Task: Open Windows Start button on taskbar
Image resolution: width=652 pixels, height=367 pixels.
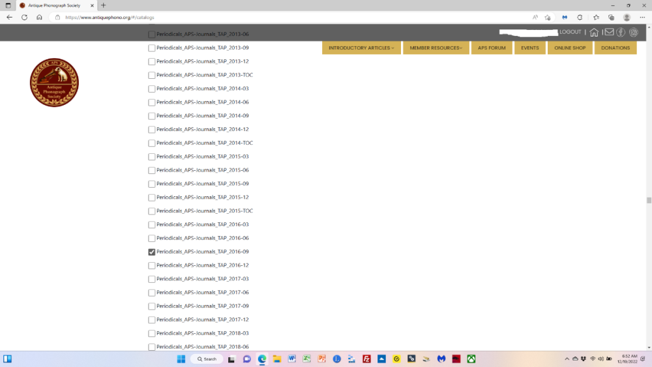Action: click(x=181, y=359)
